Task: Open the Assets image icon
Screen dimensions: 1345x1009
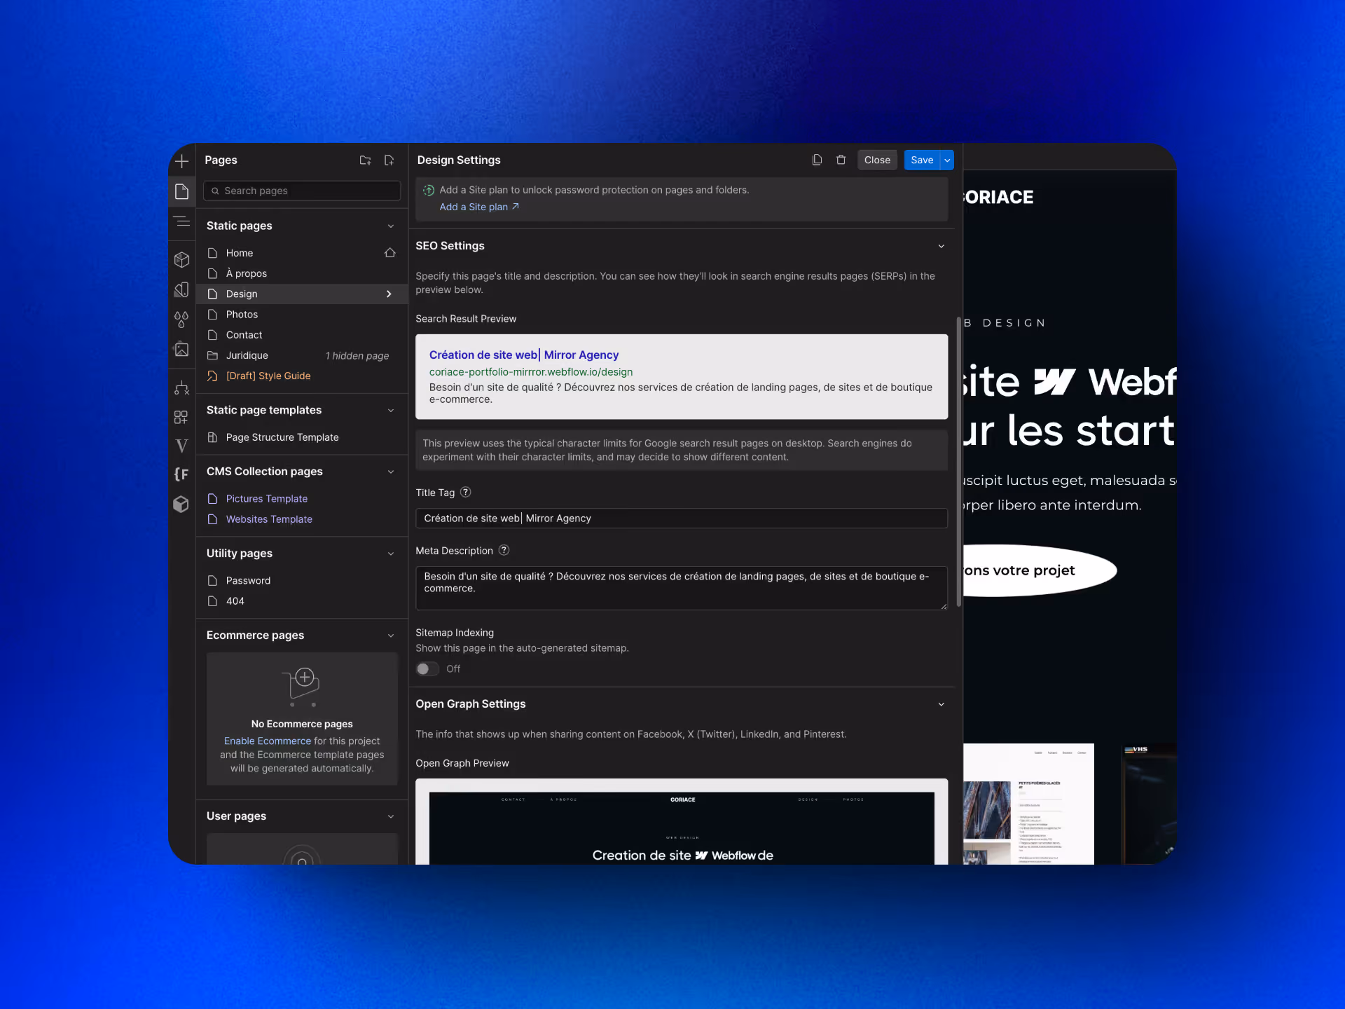Action: (181, 349)
